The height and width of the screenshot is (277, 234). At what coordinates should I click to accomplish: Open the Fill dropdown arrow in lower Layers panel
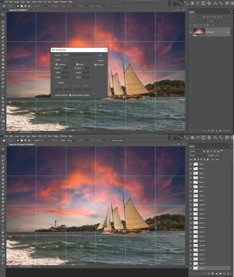click(221, 159)
